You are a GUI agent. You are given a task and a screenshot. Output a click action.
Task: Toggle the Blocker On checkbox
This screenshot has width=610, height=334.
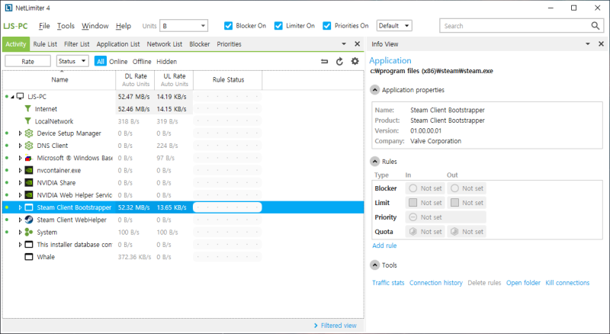(x=228, y=26)
